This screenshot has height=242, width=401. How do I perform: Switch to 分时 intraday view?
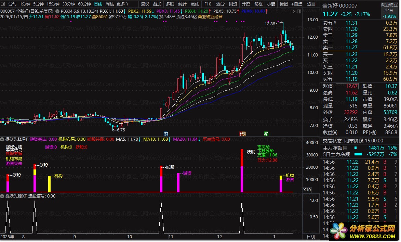[13, 4]
